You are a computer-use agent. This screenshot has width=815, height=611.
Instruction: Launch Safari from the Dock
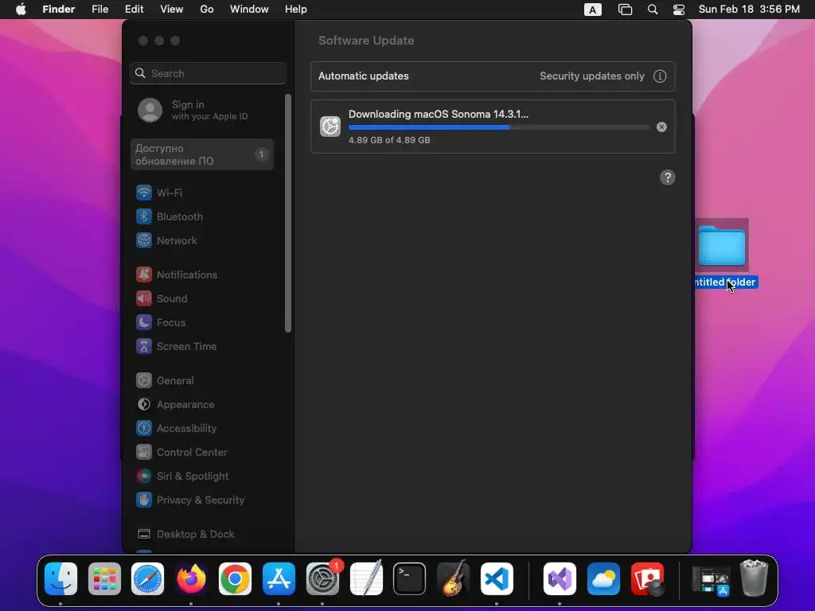click(147, 578)
